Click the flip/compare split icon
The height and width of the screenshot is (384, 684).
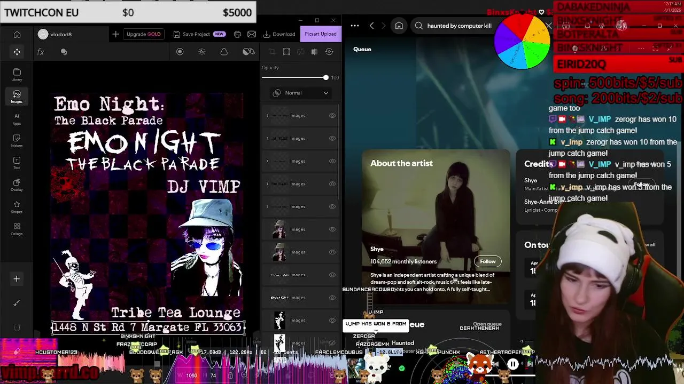coord(314,52)
